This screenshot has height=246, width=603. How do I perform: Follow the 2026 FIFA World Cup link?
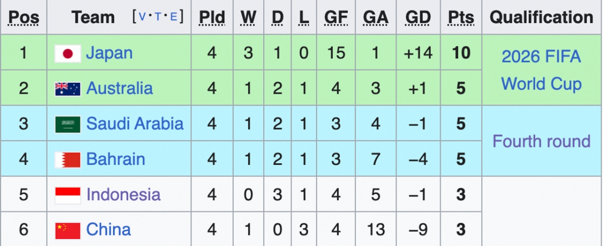(541, 70)
